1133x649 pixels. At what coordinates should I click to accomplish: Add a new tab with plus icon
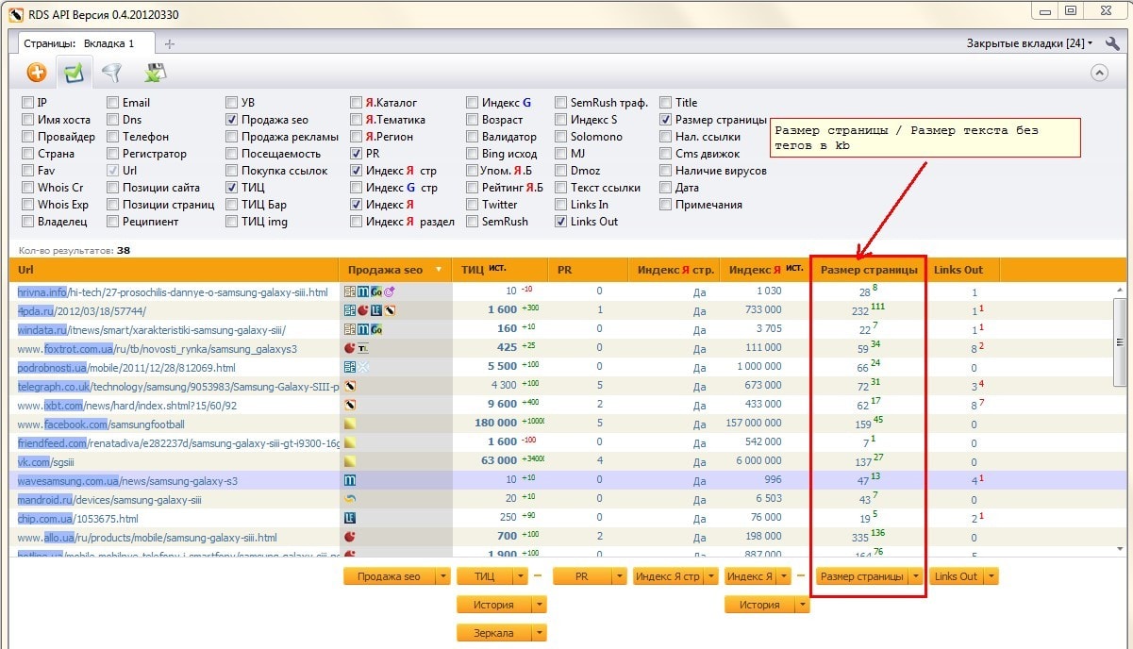[170, 43]
